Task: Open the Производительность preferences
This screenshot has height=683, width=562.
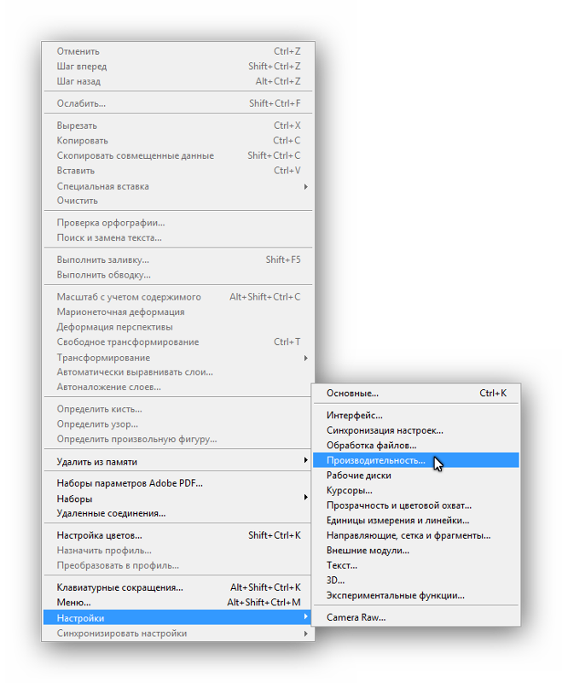Action: coord(416,460)
